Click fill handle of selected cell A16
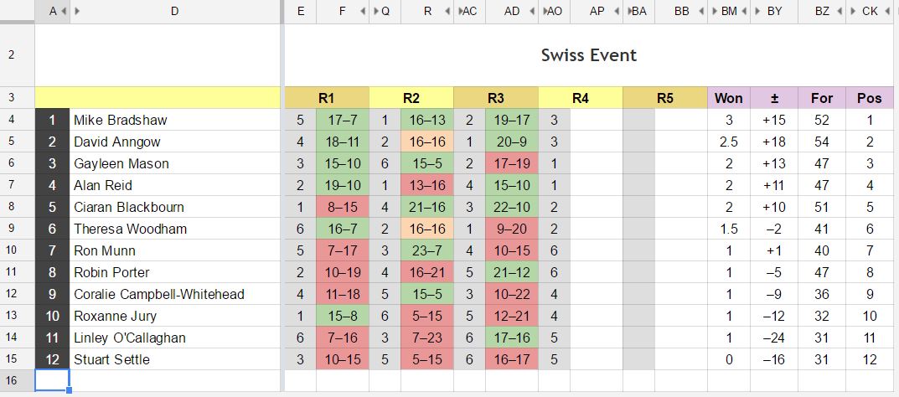Viewport: 899px width, 397px height. (x=70, y=391)
